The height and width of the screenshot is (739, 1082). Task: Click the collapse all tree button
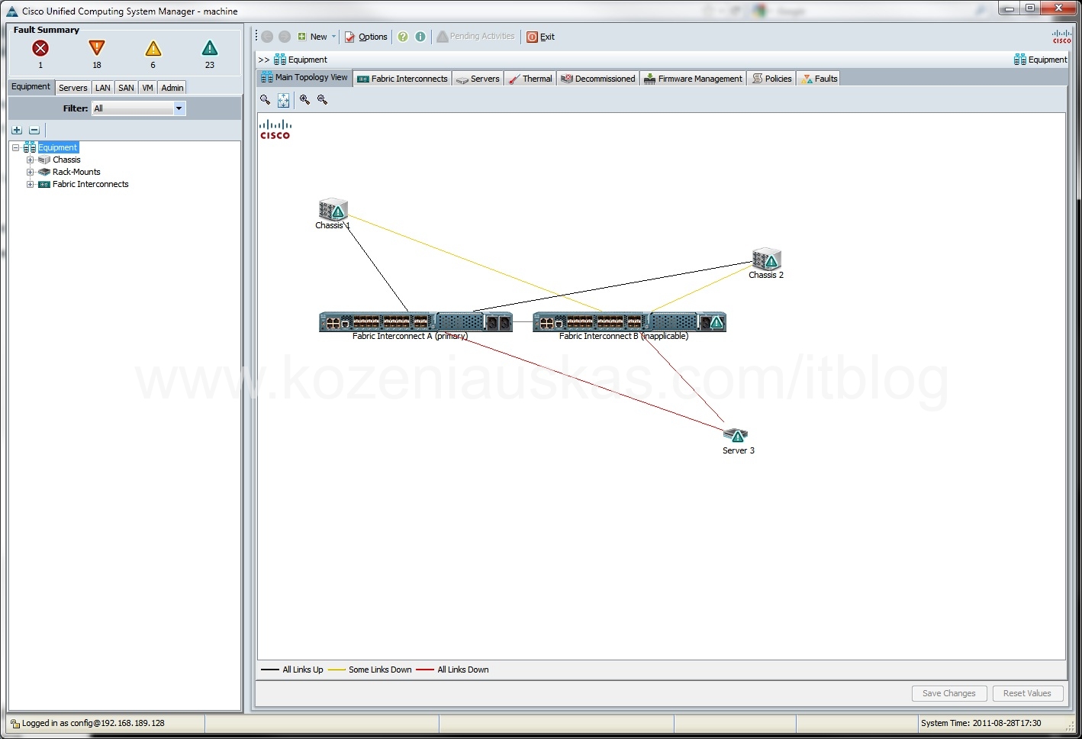(x=34, y=130)
